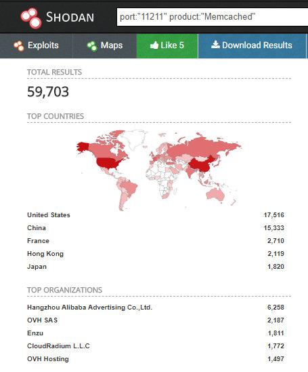
Task: Click the TOP COUNTRIES heading
Action: pyautogui.click(x=56, y=116)
